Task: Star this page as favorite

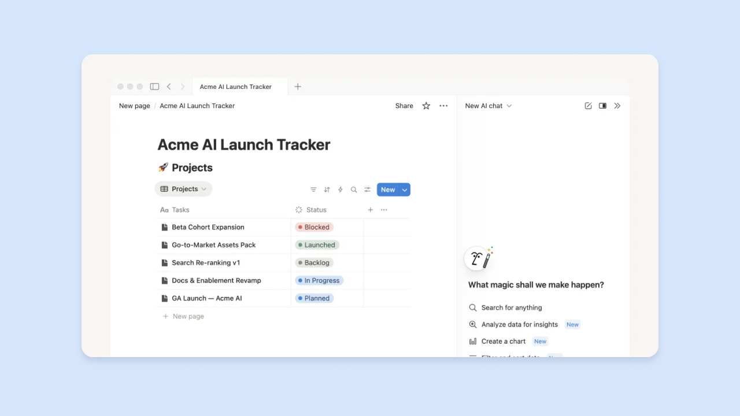Action: click(x=426, y=106)
